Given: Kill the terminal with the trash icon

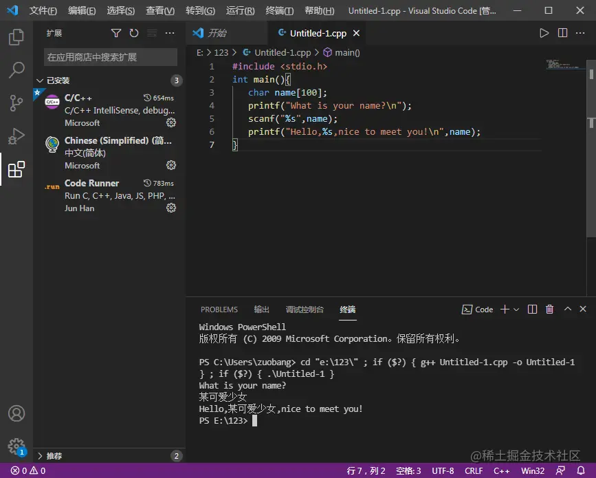Looking at the screenshot, I should pos(549,309).
